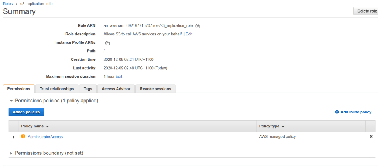
Task: Navigate back to Roles via breadcrumb
Action: [8, 4]
